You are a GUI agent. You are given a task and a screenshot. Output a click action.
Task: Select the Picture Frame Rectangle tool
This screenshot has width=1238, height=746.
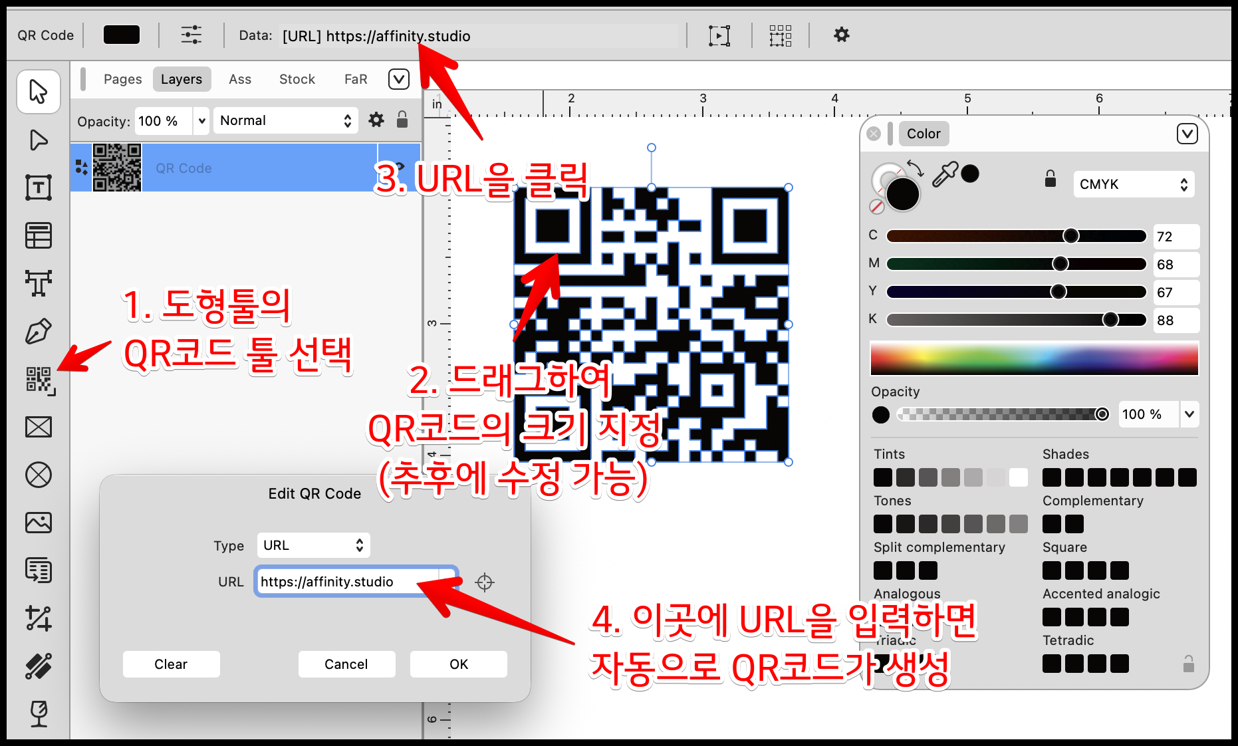pyautogui.click(x=39, y=427)
